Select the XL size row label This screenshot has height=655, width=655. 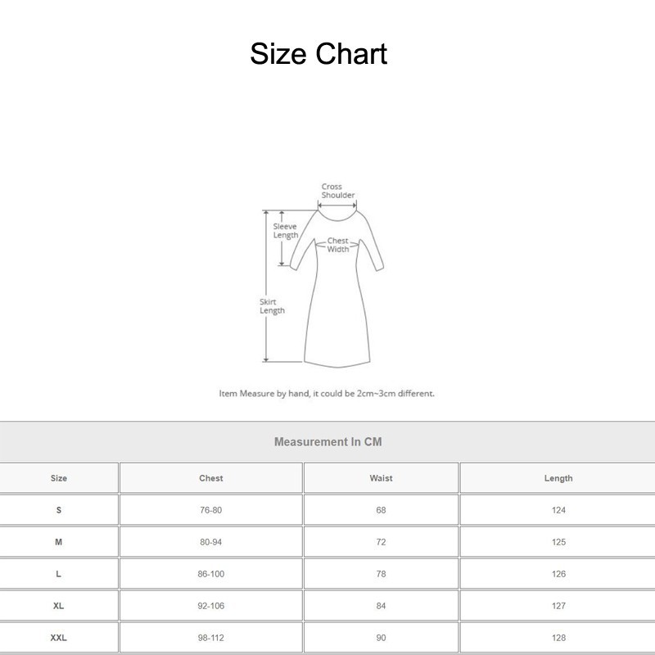tap(59, 606)
